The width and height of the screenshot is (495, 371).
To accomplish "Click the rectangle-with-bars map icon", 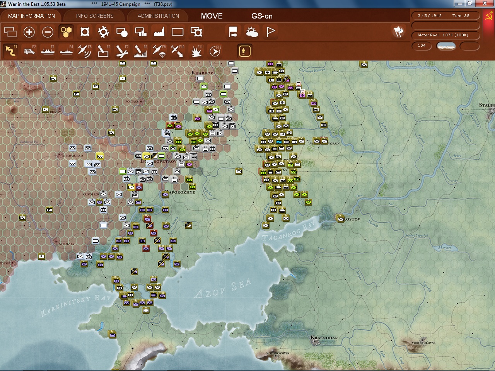I will [x=140, y=32].
